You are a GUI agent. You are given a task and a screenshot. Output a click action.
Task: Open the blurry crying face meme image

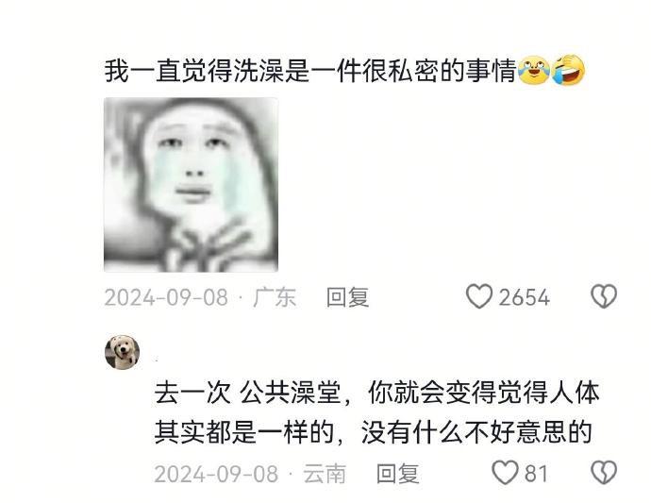point(191,185)
